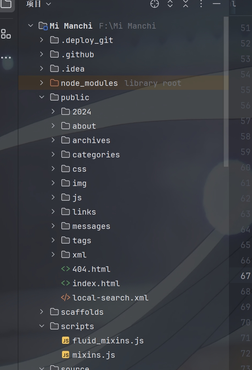Click the project panel vertical scrollbar

click(x=226, y=91)
